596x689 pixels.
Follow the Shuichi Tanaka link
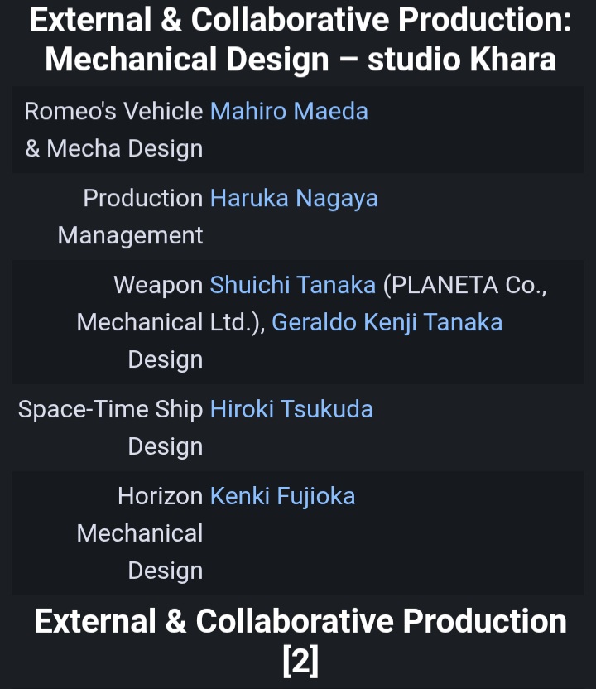tap(293, 285)
